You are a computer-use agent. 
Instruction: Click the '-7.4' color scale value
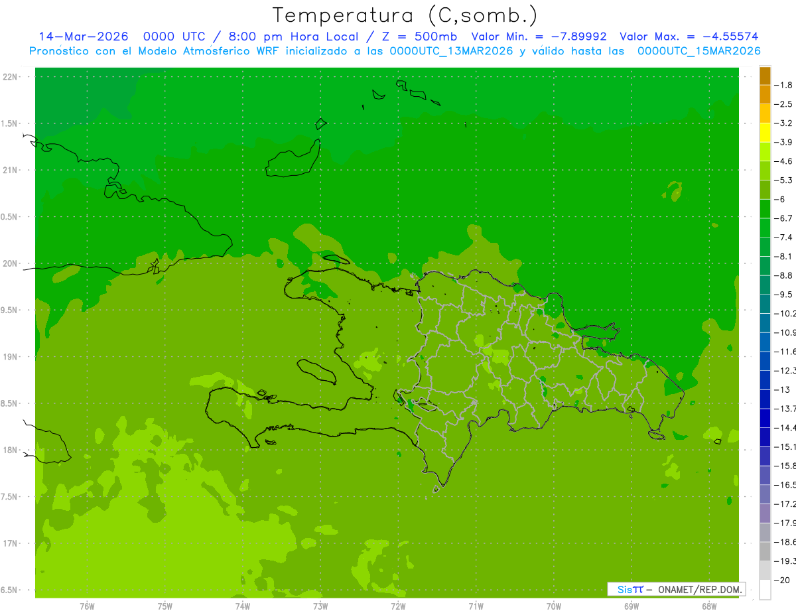783,238
